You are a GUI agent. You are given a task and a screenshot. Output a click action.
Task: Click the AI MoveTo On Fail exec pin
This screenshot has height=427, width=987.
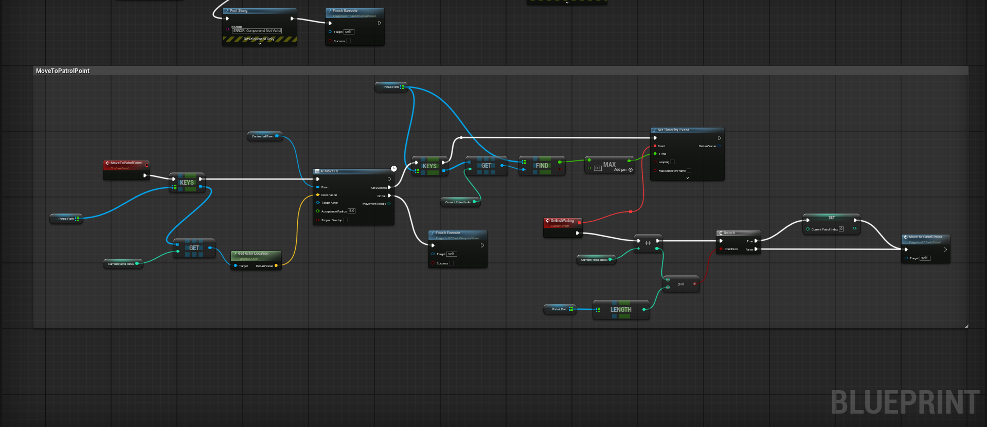pyautogui.click(x=389, y=196)
